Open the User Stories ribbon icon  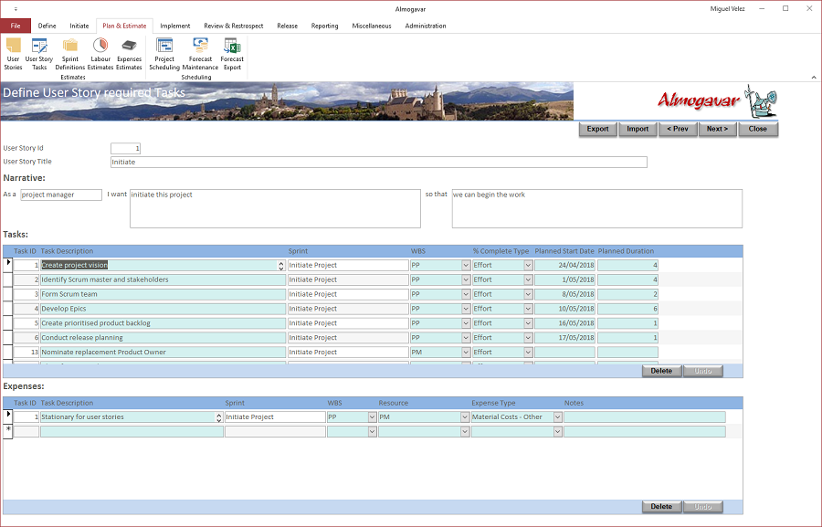point(13,54)
